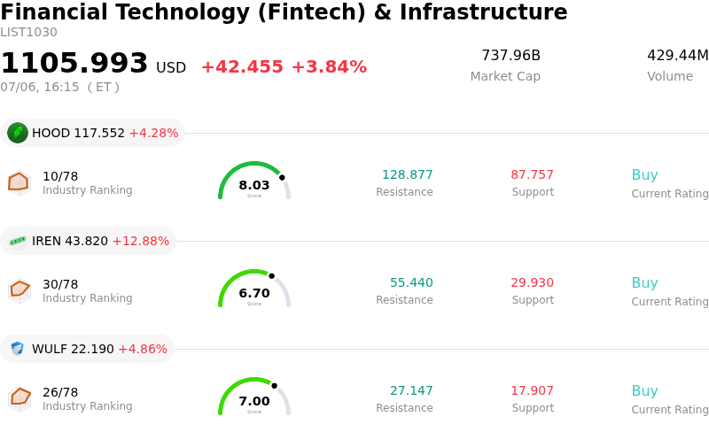Open HOOD industry ranking radar icon

point(19,183)
